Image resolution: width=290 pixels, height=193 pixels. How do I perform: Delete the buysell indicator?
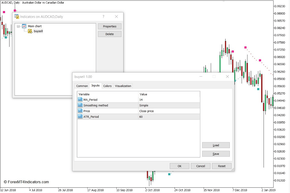[110, 34]
